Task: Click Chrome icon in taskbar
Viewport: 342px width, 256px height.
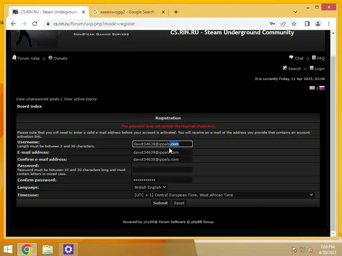Action: [x=27, y=249]
